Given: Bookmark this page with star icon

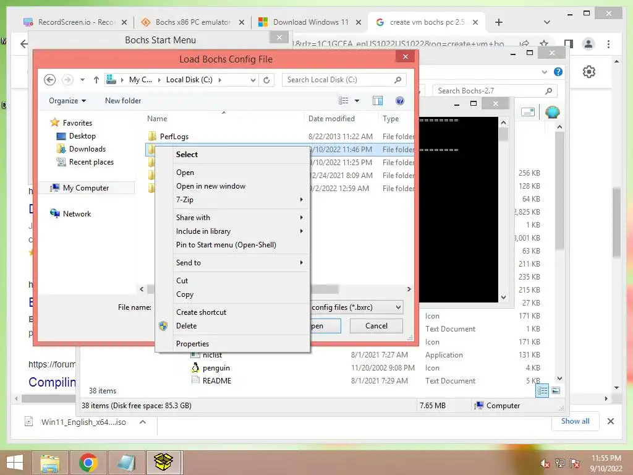Looking at the screenshot, I should point(544,44).
